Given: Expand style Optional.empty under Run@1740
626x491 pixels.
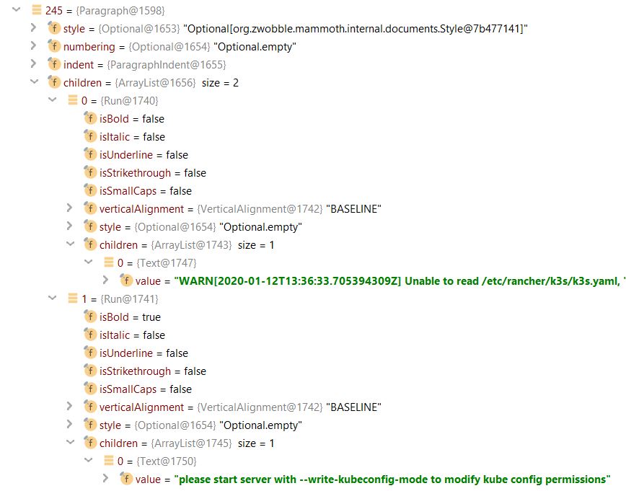Looking at the screenshot, I should [69, 226].
